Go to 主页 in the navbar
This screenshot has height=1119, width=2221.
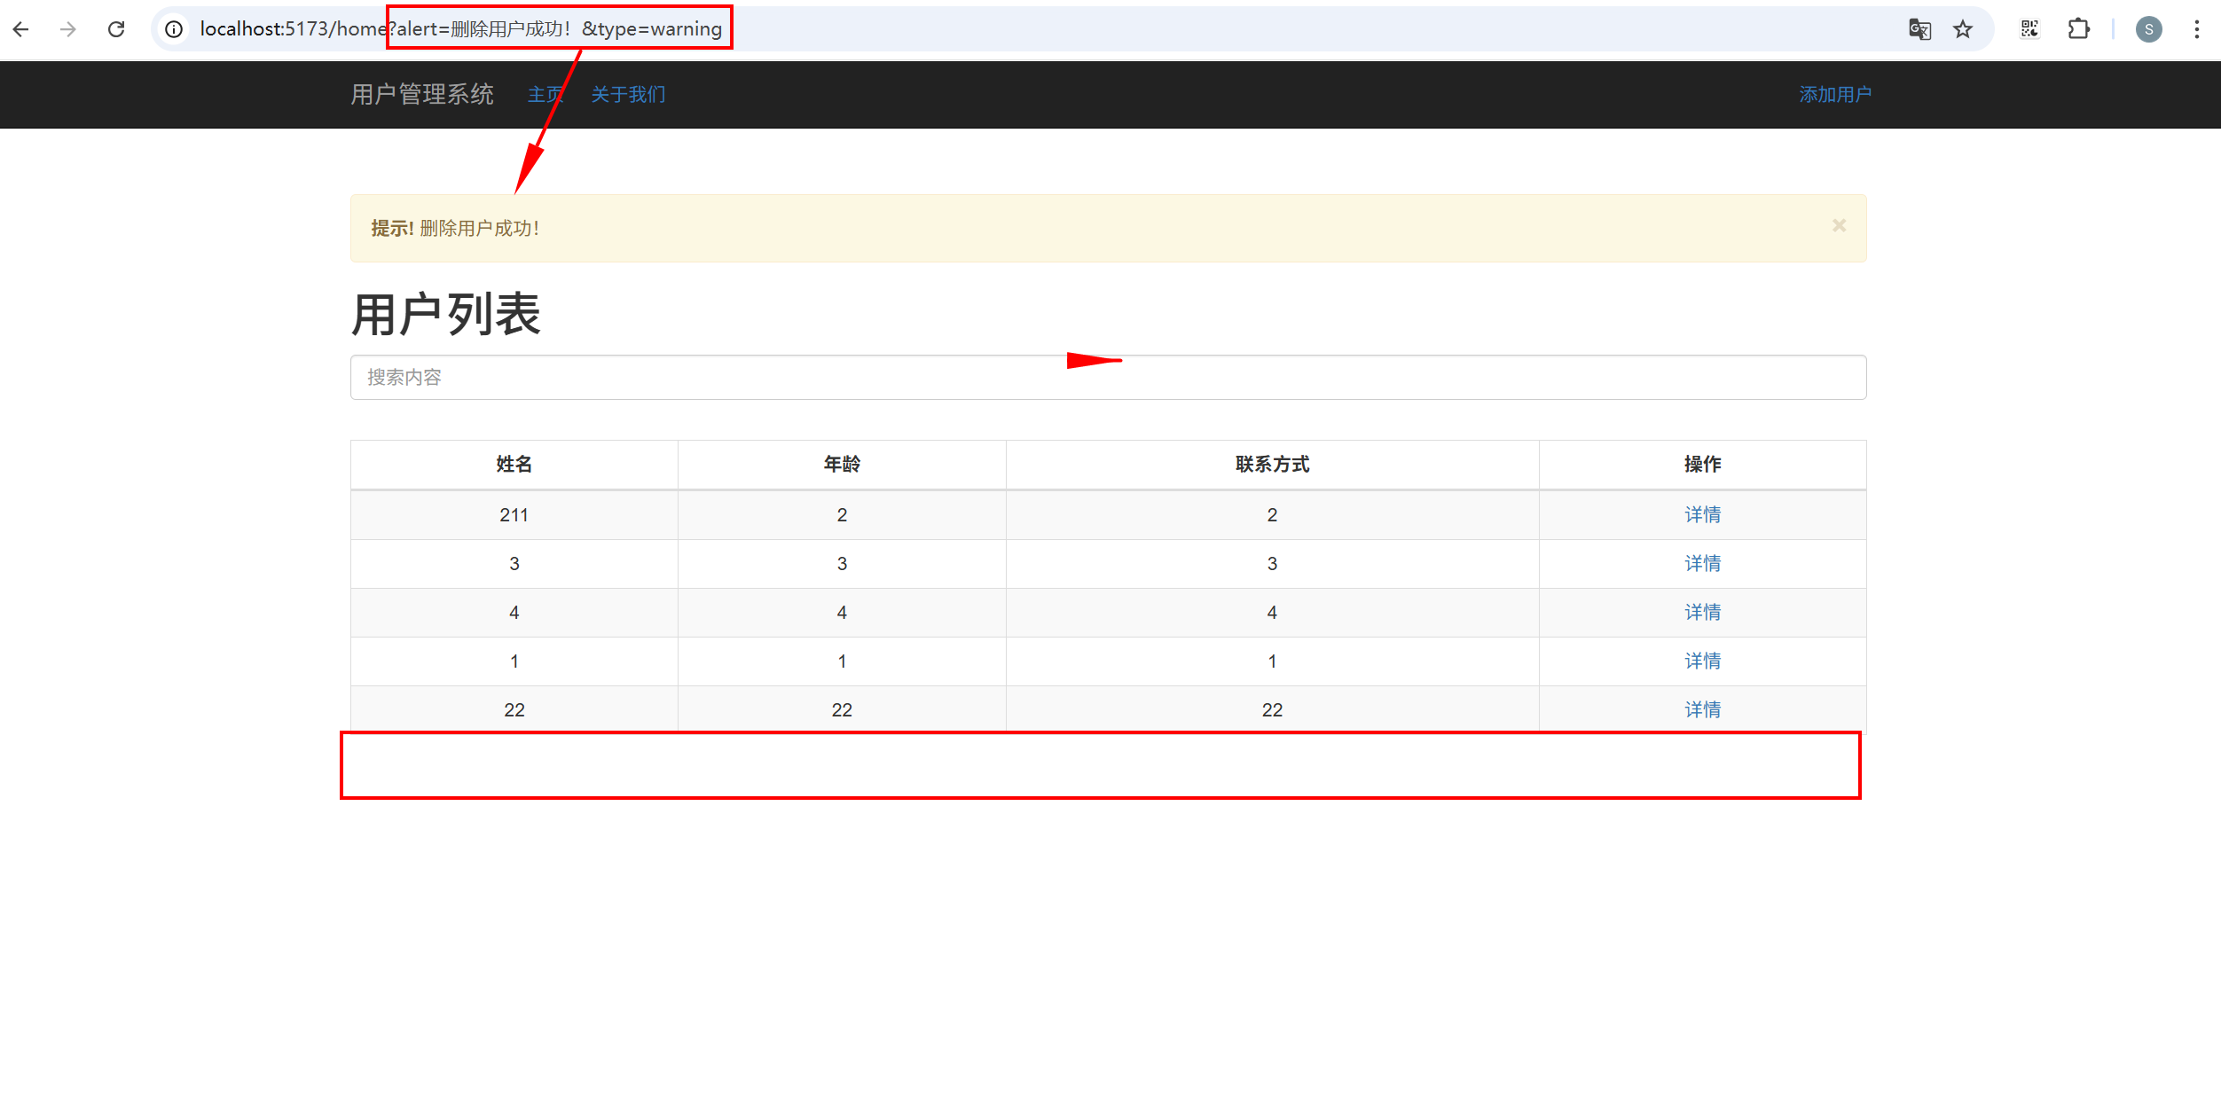point(545,95)
